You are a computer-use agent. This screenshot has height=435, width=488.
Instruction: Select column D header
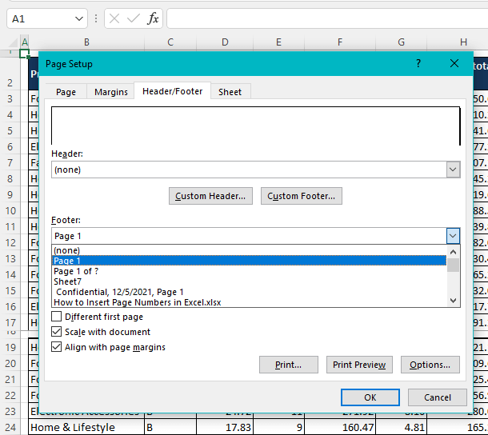point(225,42)
